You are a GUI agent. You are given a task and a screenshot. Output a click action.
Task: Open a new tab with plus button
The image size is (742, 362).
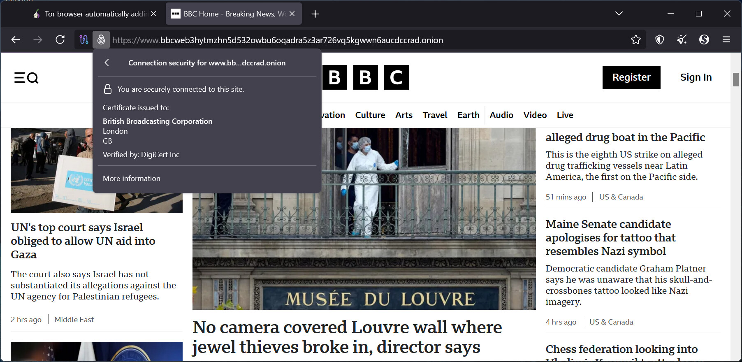click(x=315, y=14)
